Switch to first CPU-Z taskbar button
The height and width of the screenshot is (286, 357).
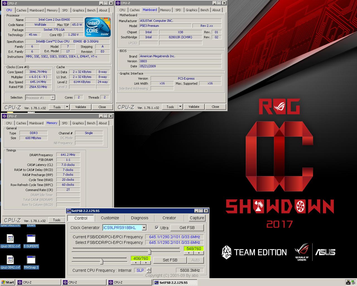click(38, 282)
